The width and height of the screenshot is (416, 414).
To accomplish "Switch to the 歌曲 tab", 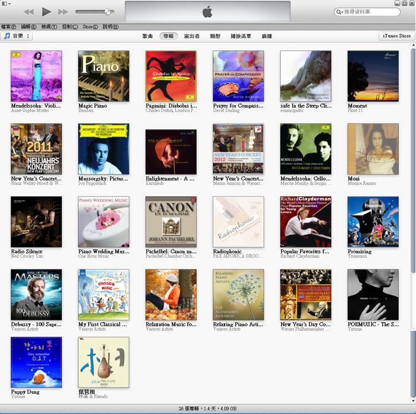I will [148, 36].
